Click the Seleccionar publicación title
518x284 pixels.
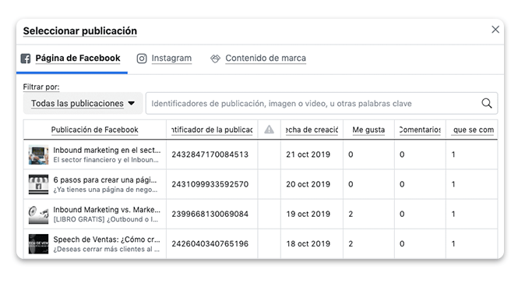(80, 30)
